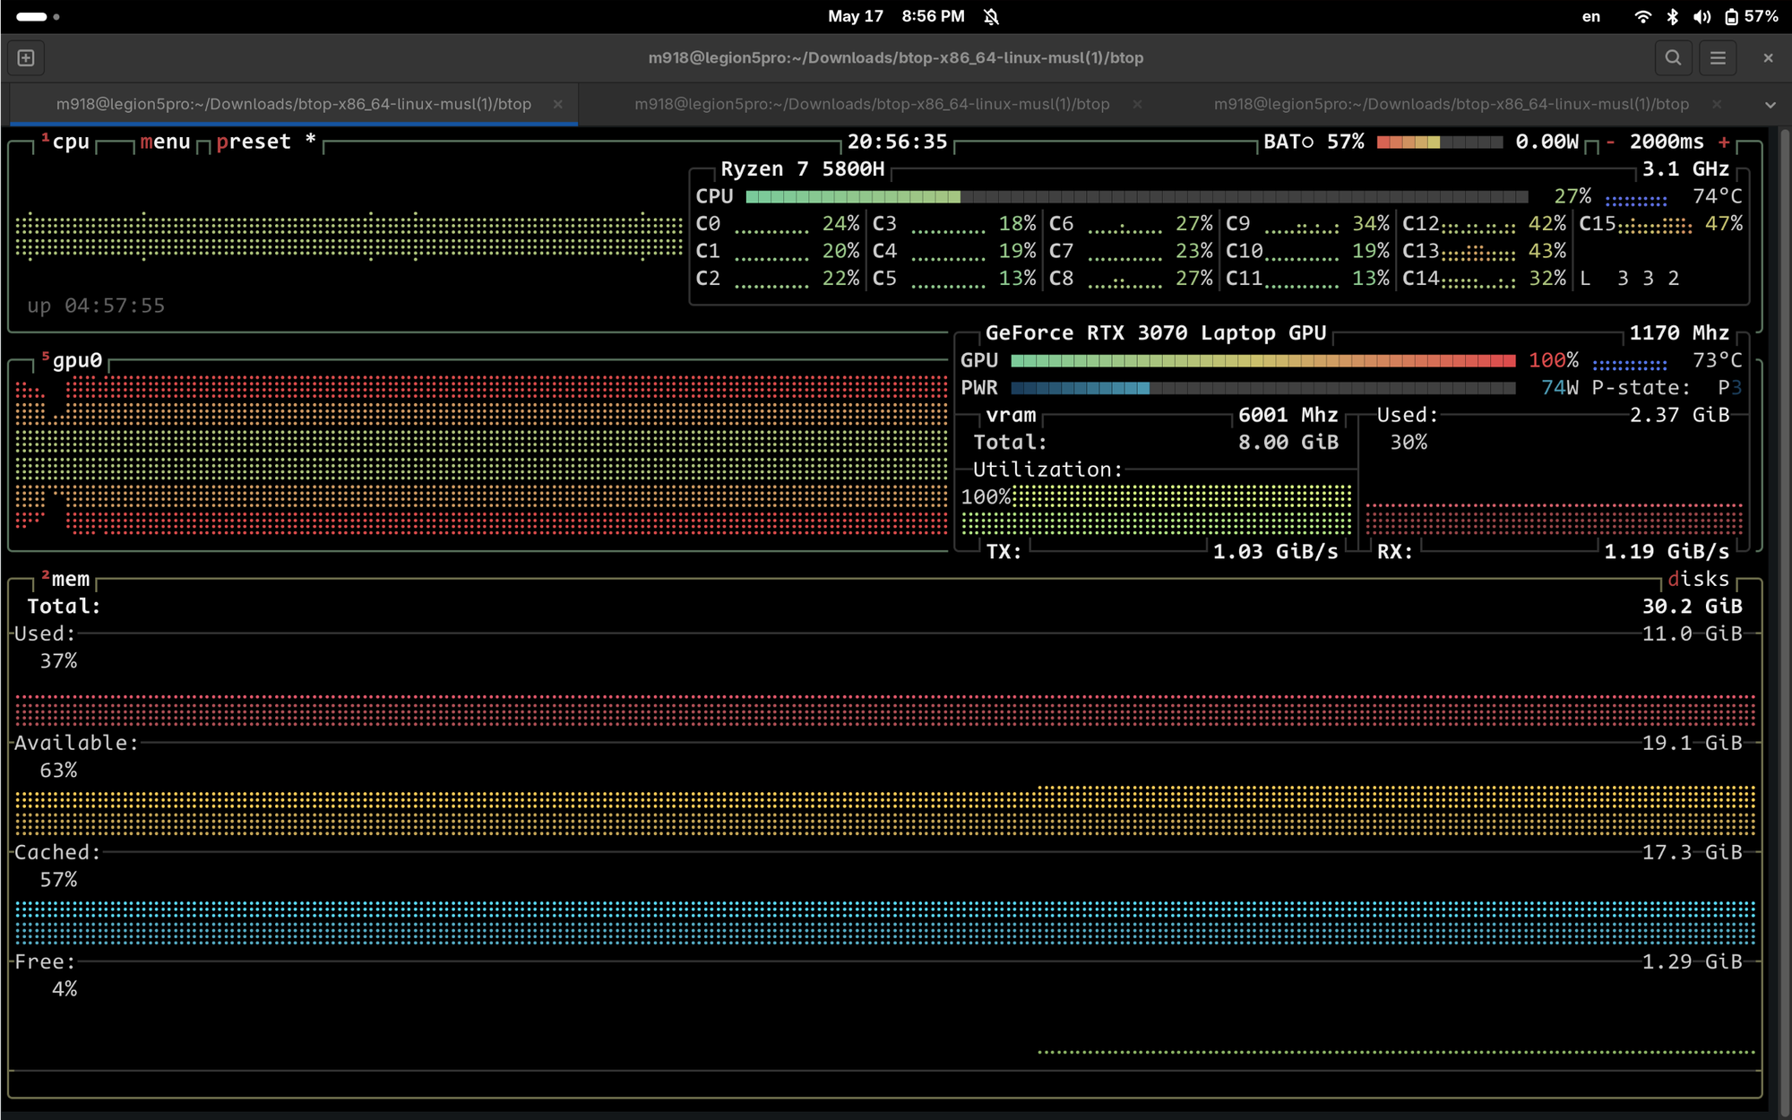Click the C0 core 24% reading

tap(840, 224)
